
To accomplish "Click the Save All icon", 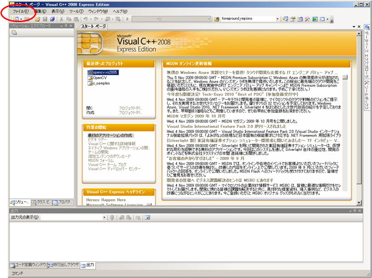I will point(52,19).
